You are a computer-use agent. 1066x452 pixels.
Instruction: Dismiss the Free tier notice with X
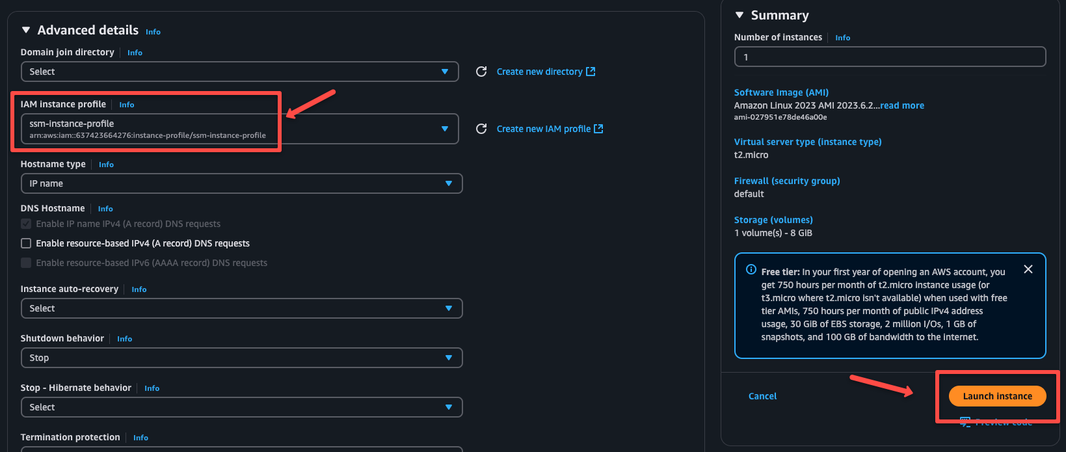click(1028, 269)
